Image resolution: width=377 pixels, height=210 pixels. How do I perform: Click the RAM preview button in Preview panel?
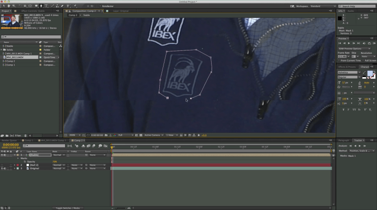click(374, 43)
